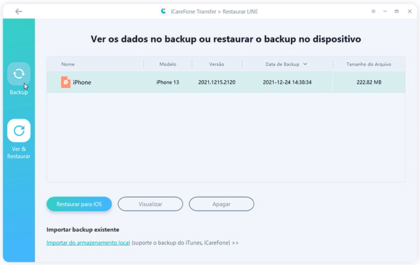
Task: Click the Apagar button
Action: click(222, 204)
